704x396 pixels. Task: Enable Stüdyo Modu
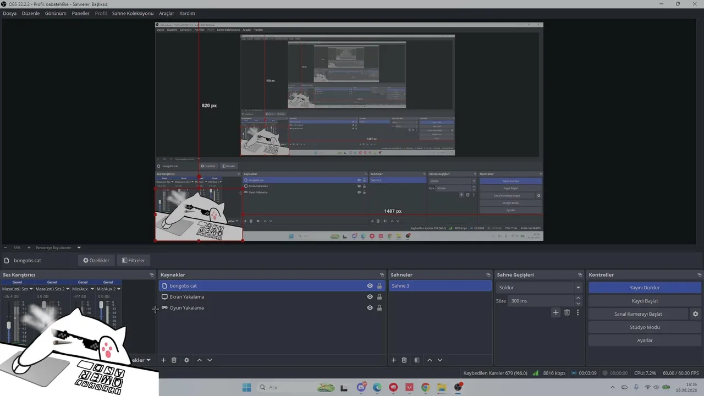(645, 327)
